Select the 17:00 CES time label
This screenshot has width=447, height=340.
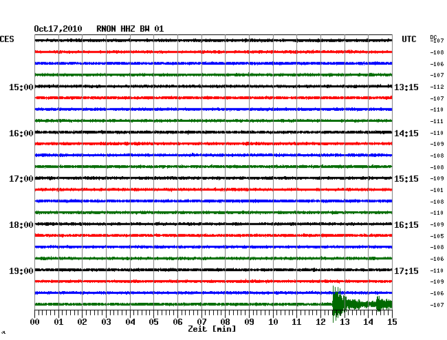point(21,179)
